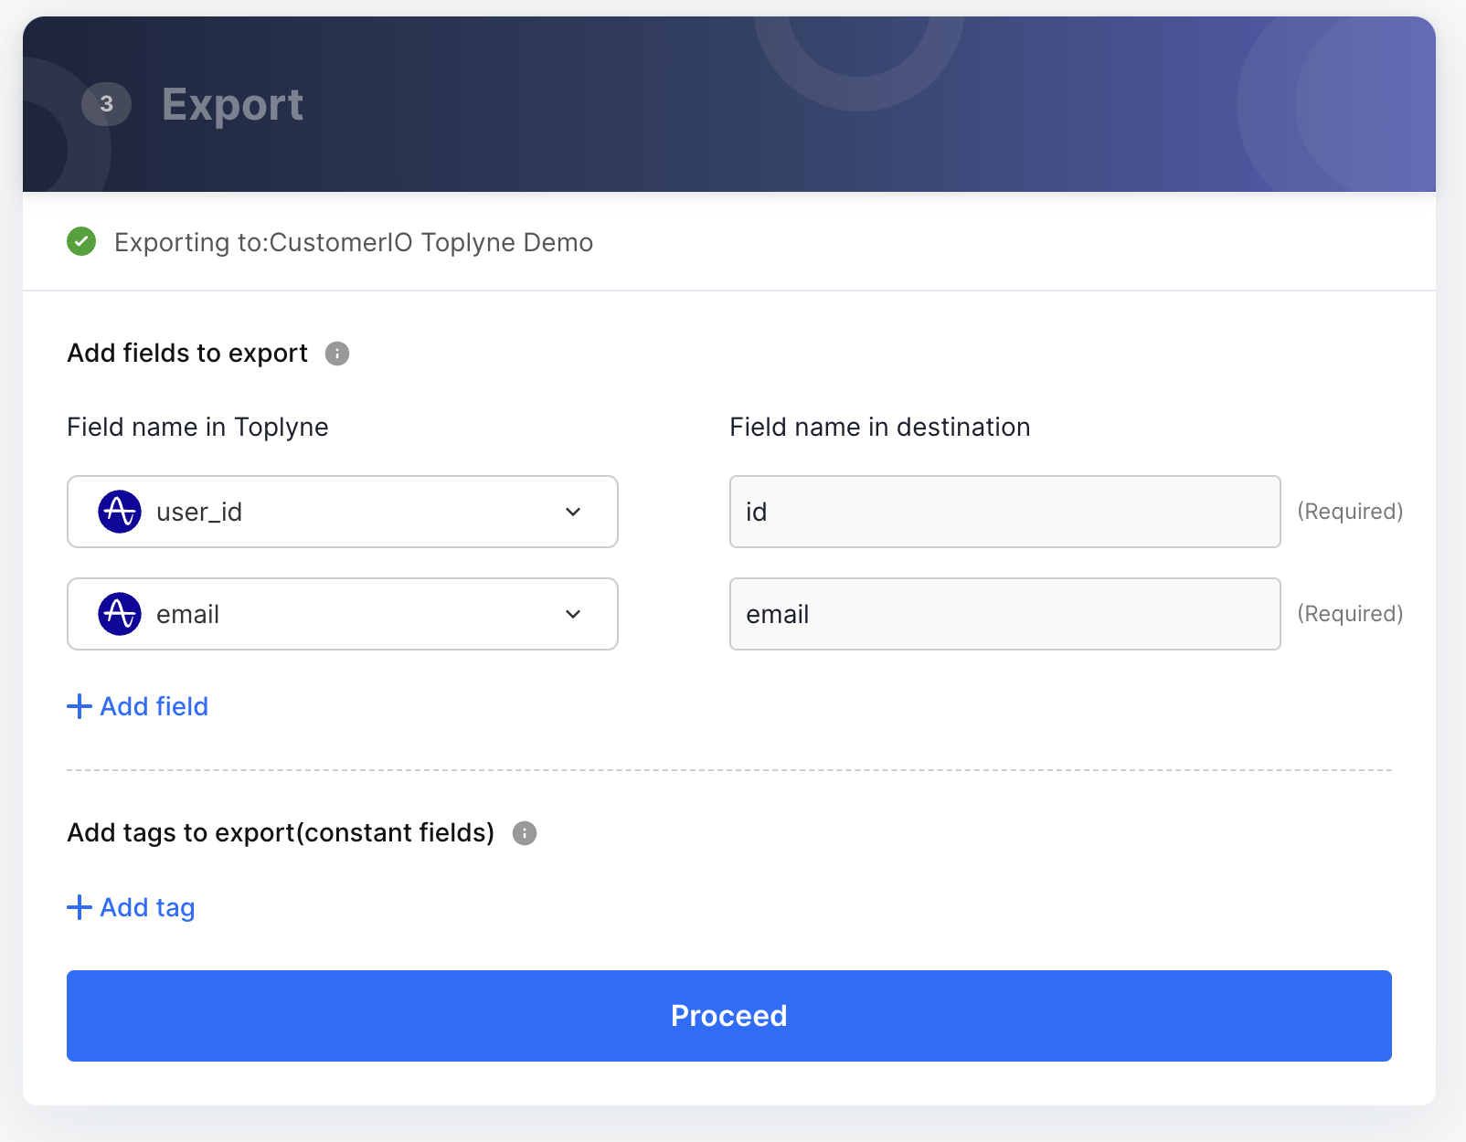Screen dimensions: 1466x1142
Task: Click the Field name in Toplyne label
Action: 197,428
